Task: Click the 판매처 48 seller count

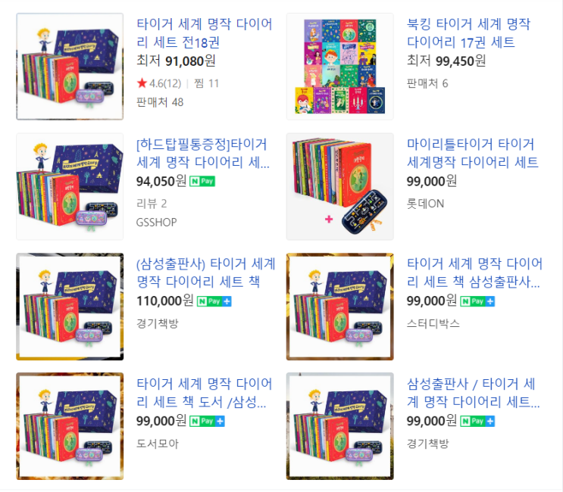Action: pyautogui.click(x=160, y=102)
